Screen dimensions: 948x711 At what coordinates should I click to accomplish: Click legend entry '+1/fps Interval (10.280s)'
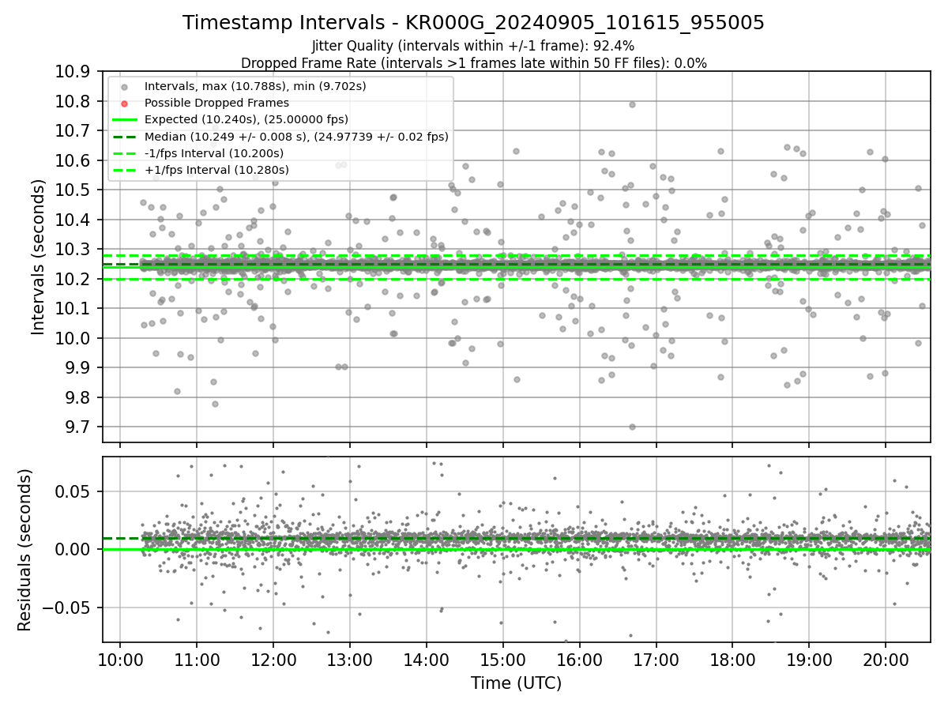pos(216,170)
